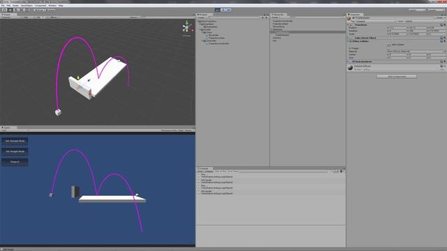
Task: Click the Position X input field
Action: (x=397, y=28)
